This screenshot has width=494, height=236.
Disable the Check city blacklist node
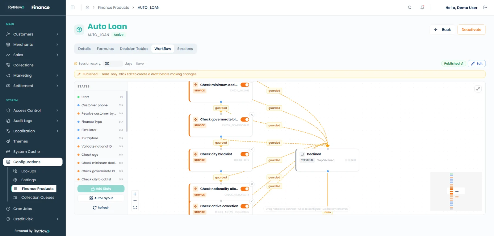(x=245, y=154)
